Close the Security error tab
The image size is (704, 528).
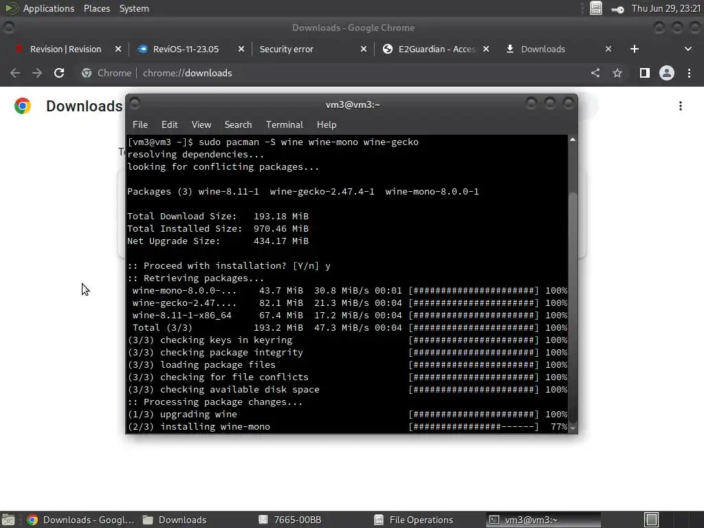[x=364, y=49]
